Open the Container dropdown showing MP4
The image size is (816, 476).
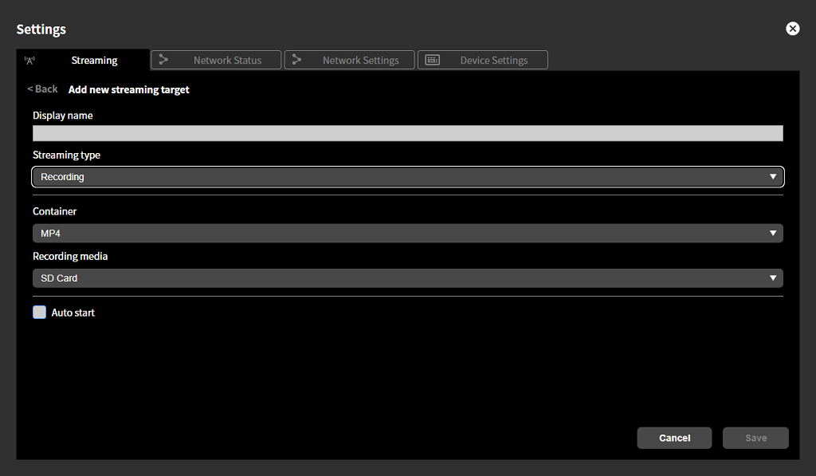[x=408, y=233]
